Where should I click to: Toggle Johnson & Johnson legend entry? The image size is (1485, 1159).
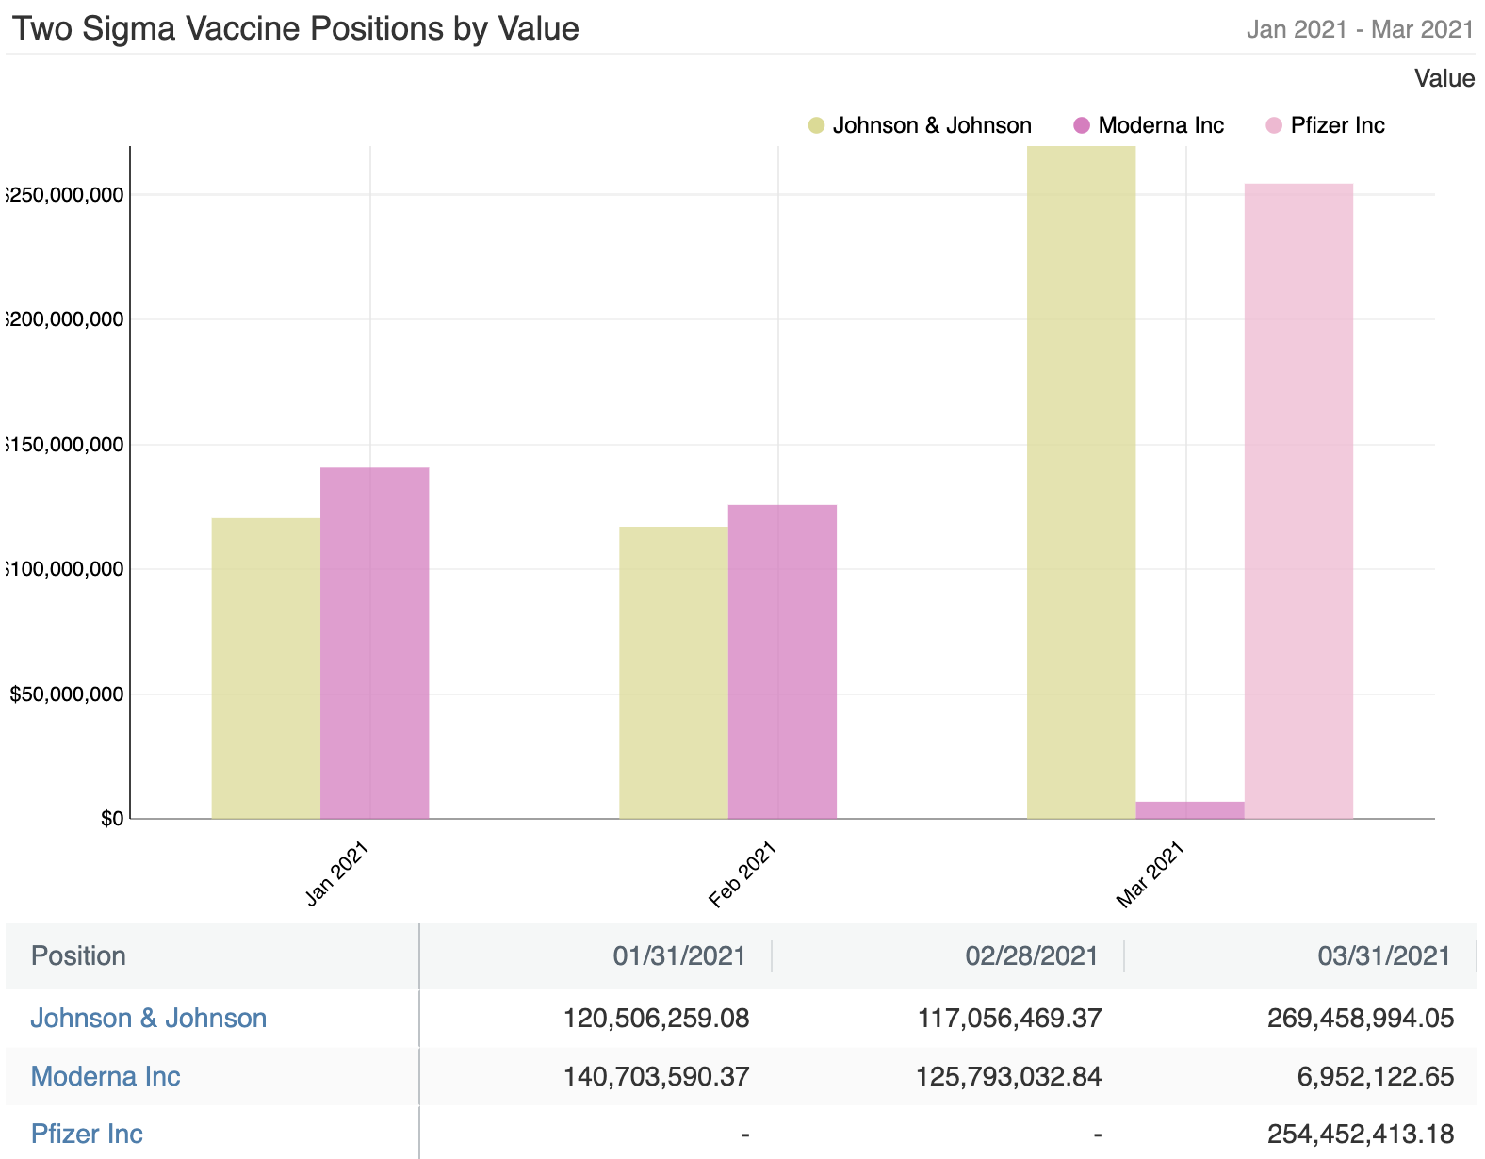[921, 125]
